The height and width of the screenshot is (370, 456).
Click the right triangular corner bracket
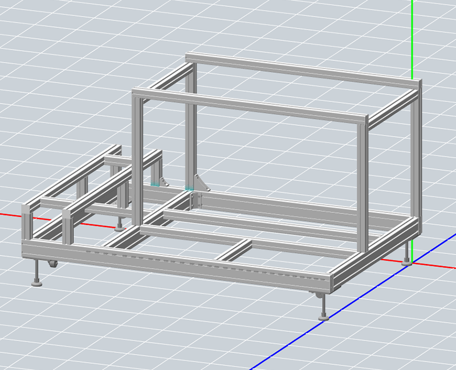pos(201,183)
